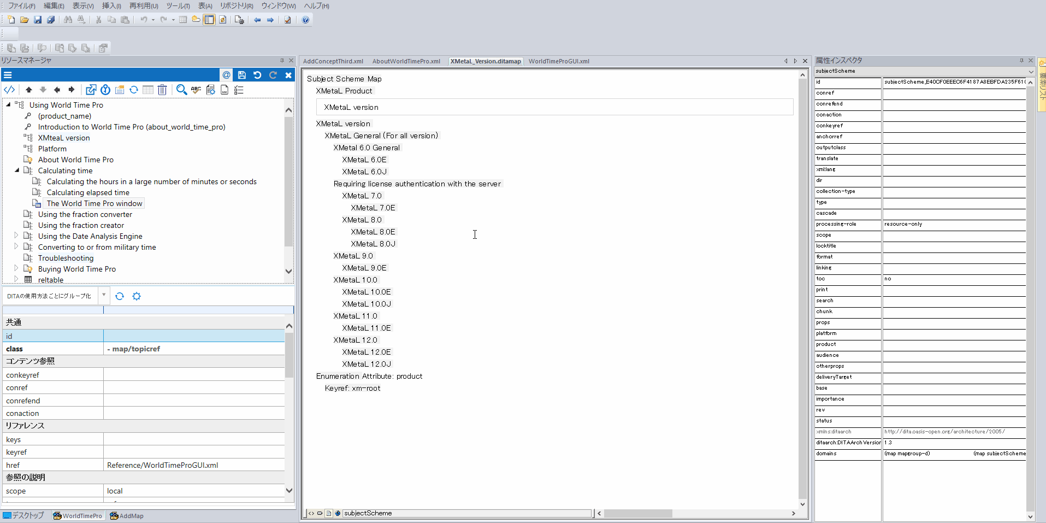Click the blue forward arrow in the toolbar
This screenshot has width=1046, height=523.
(270, 20)
